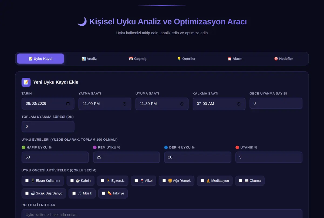Click the wine glass emoji in Alkol chip
324x218 pixels.
[x=142, y=181]
